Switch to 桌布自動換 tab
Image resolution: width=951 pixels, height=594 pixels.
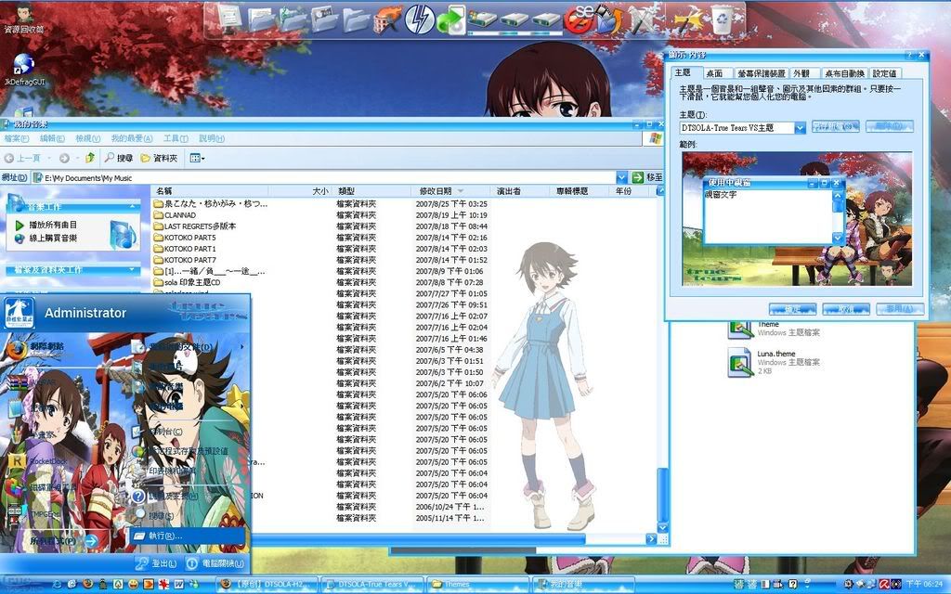pyautogui.click(x=845, y=73)
